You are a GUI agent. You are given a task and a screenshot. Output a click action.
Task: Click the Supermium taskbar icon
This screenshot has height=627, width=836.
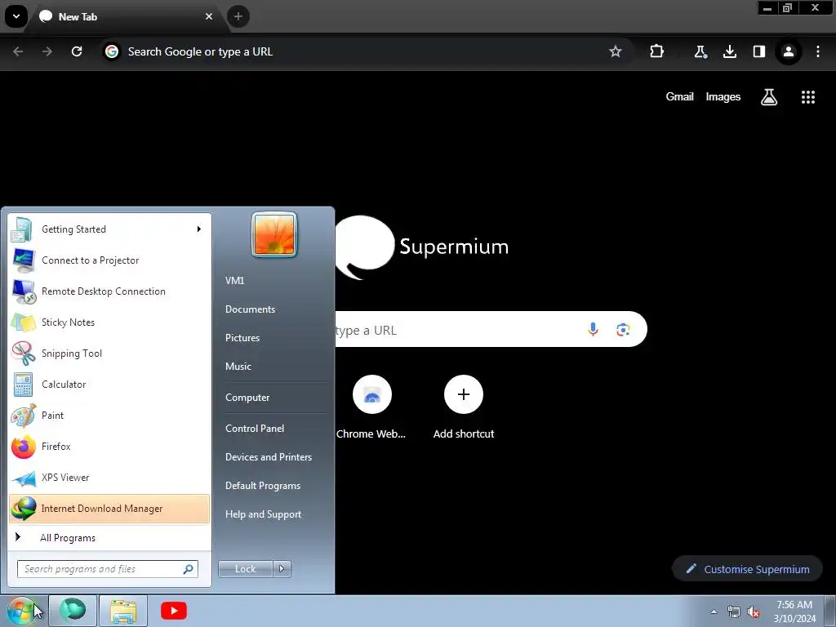click(x=73, y=611)
